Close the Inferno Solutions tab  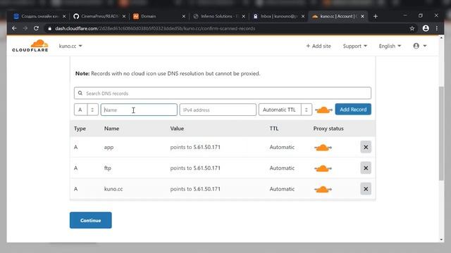point(244,16)
